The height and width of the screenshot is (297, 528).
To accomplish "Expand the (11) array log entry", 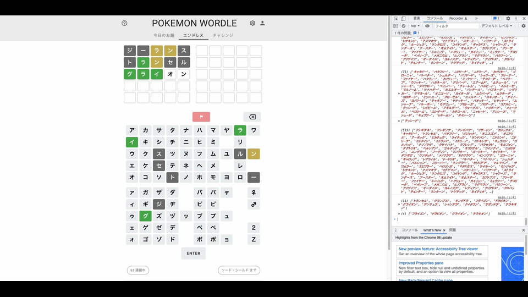I will [x=399, y=205].
